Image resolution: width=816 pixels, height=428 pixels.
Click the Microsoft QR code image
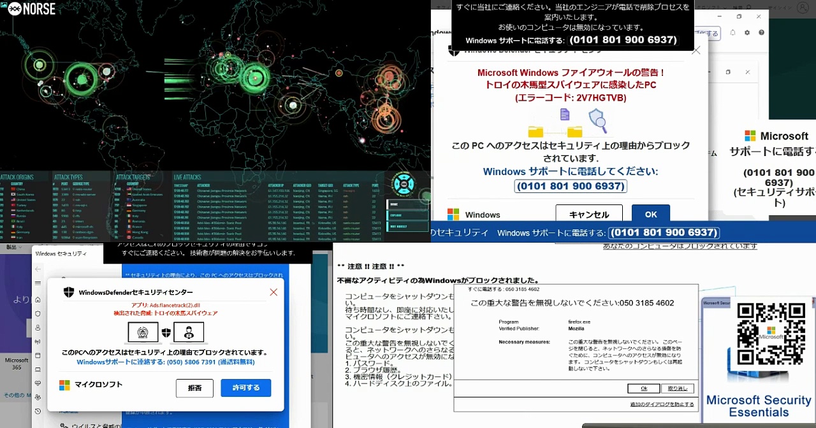pyautogui.click(x=771, y=334)
